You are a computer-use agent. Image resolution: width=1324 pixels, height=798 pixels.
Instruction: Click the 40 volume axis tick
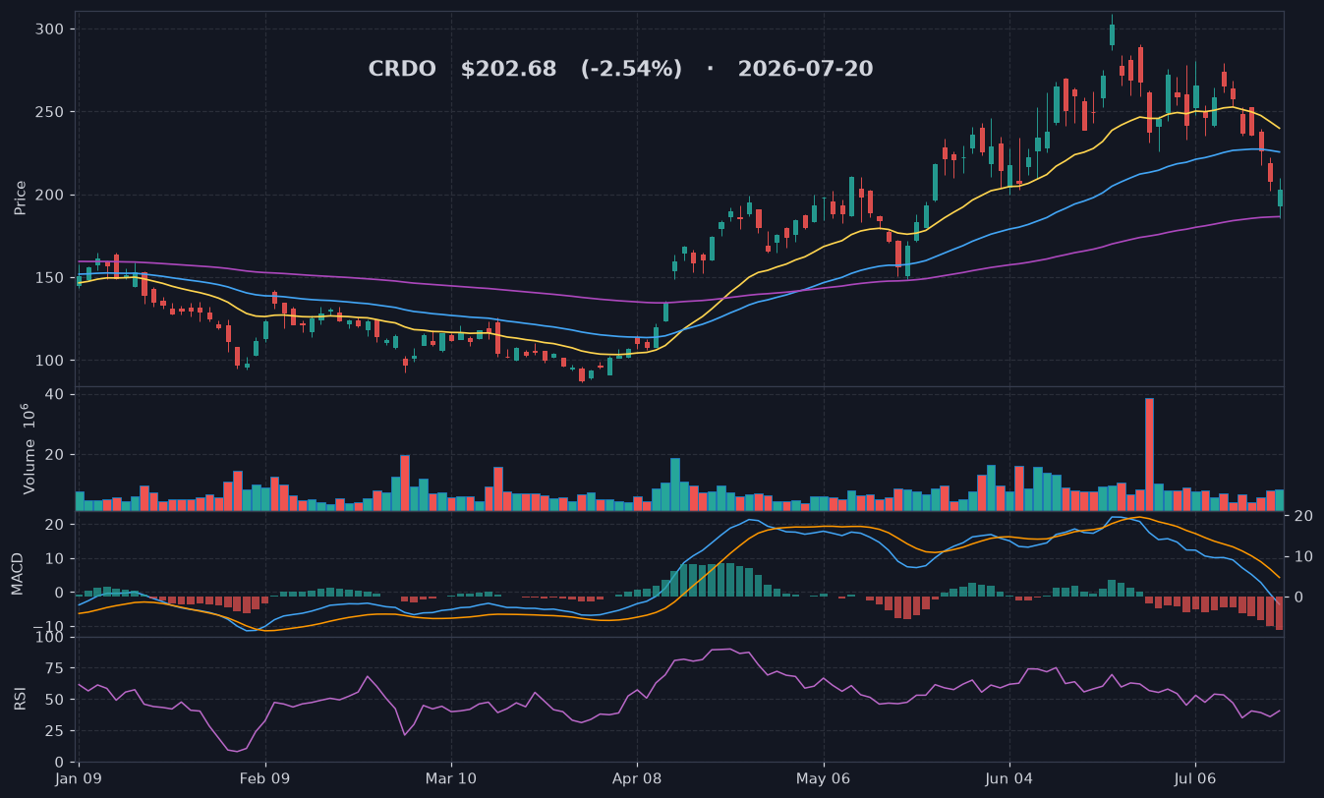pyautogui.click(x=55, y=394)
